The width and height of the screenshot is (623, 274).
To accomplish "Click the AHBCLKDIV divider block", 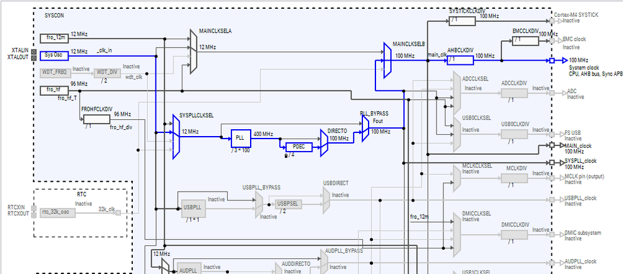I will (x=460, y=61).
